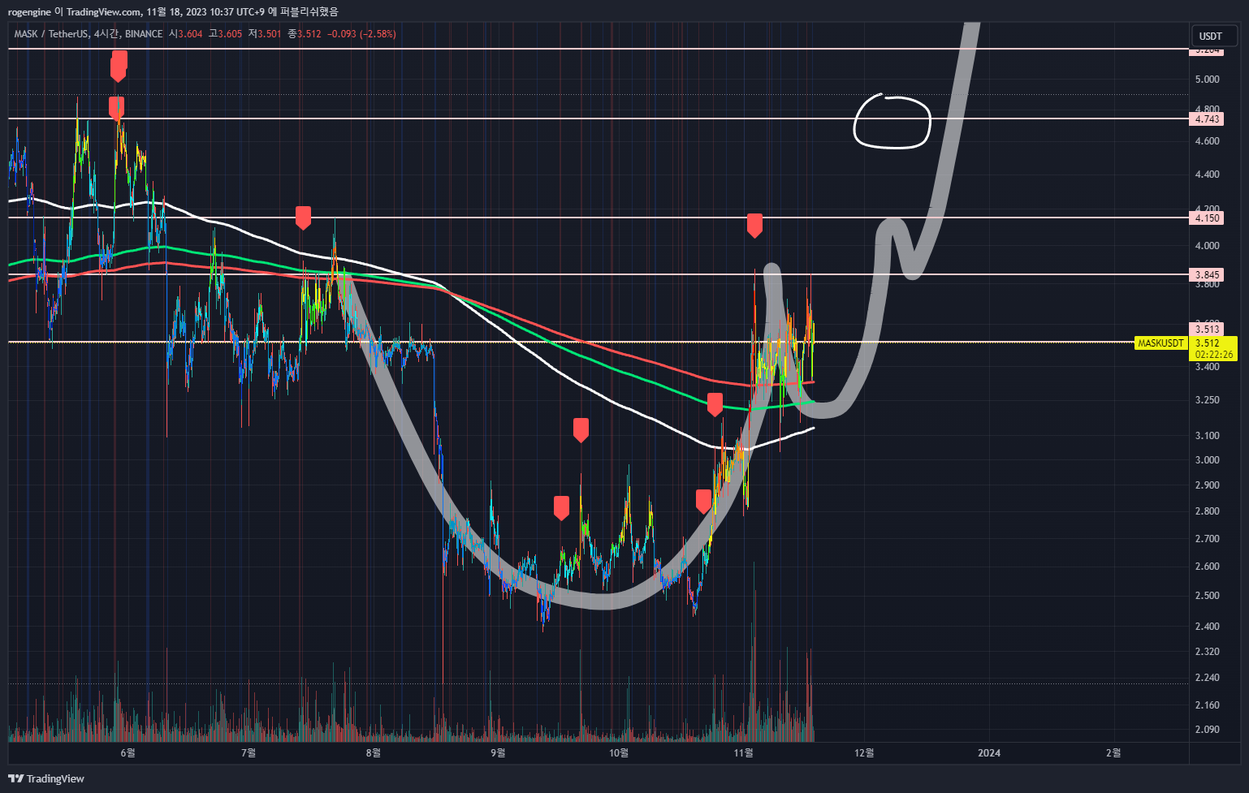
Task: Click the 2024 label on time axis
Action: pos(989,753)
